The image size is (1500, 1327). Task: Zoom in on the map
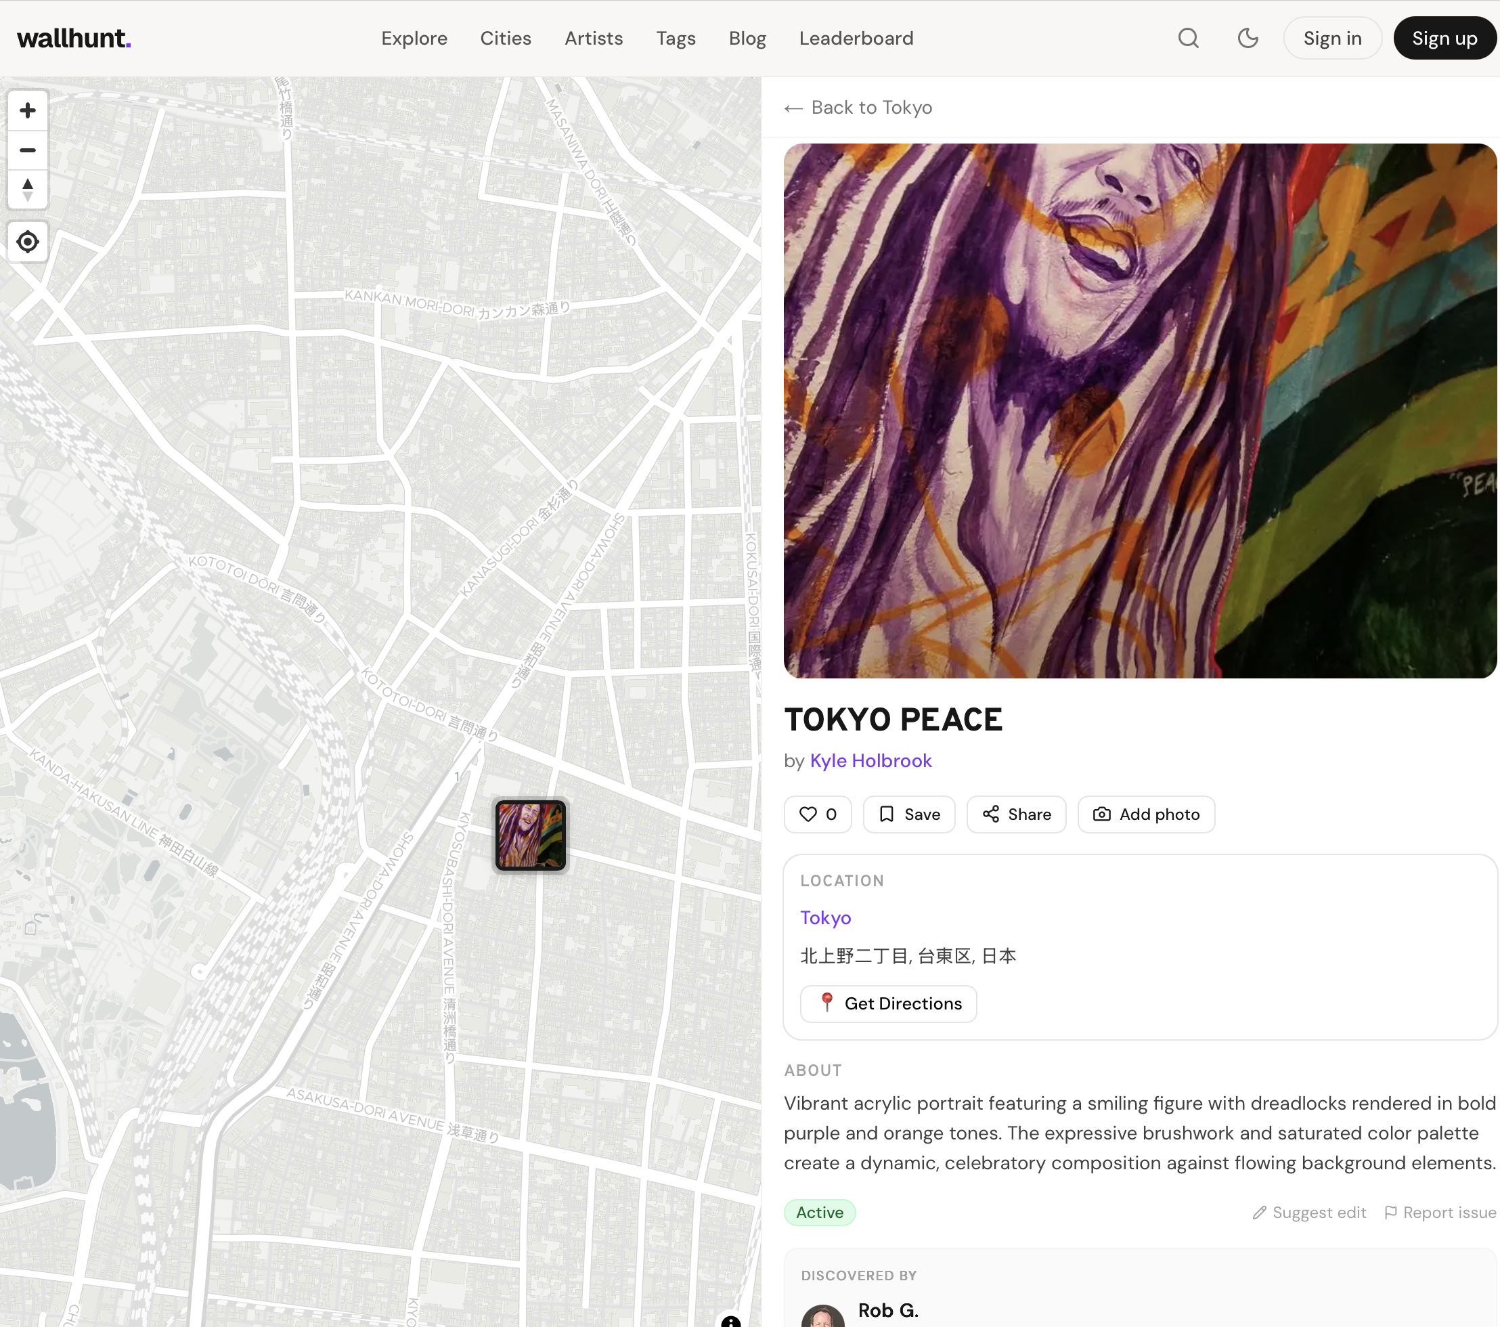(28, 111)
